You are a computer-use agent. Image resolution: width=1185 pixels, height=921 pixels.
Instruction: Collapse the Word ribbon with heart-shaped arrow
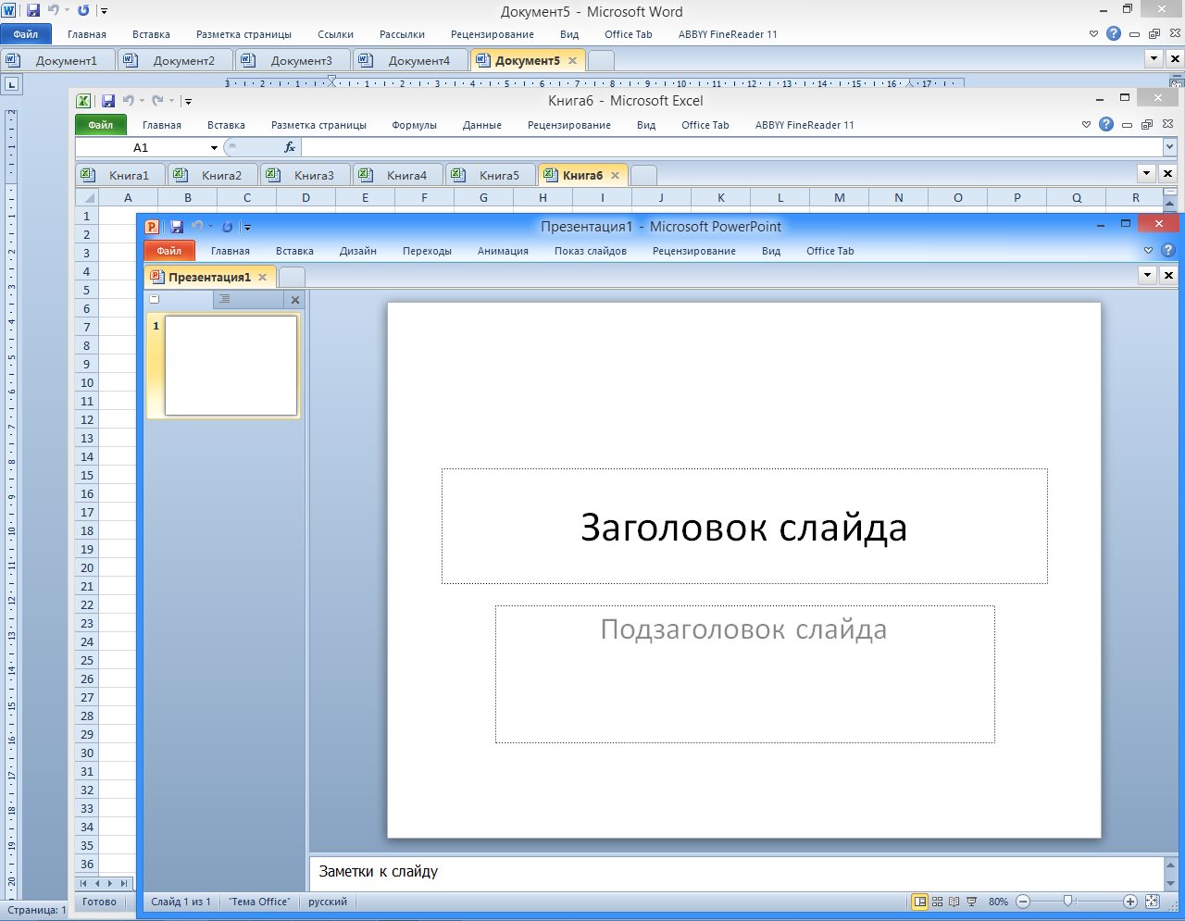pos(1094,34)
